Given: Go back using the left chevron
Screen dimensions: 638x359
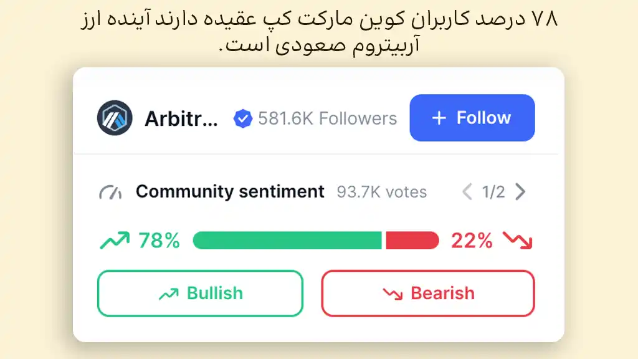Looking at the screenshot, I should [x=467, y=192].
